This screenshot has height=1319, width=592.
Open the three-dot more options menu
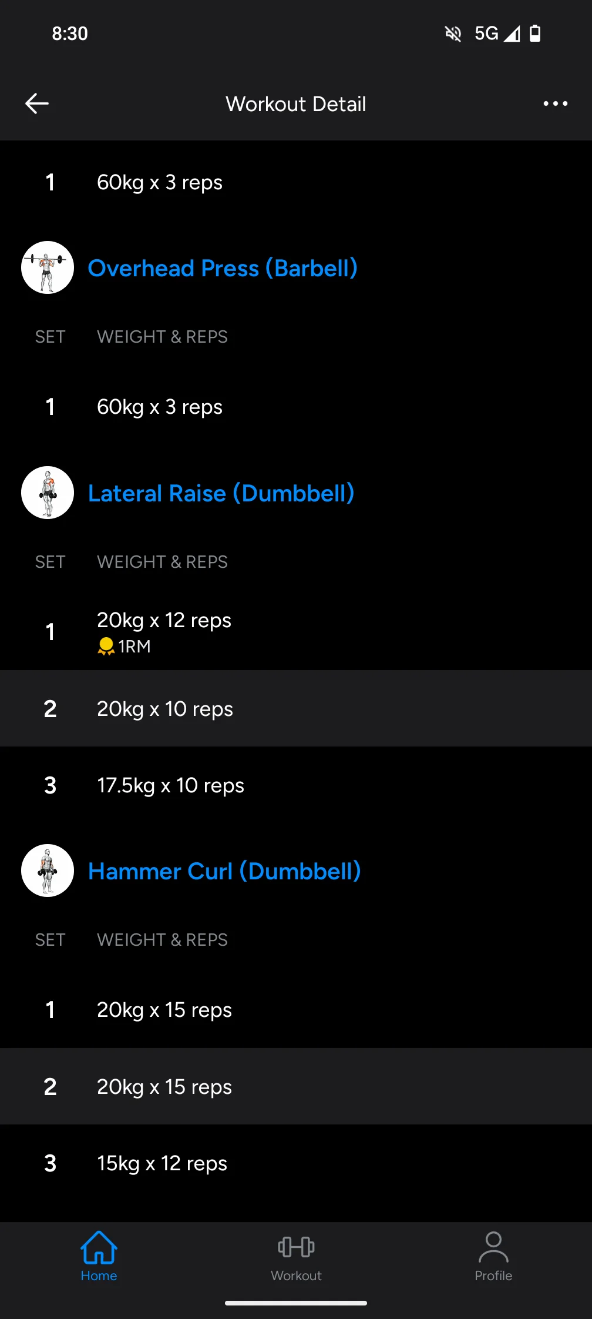[555, 103]
